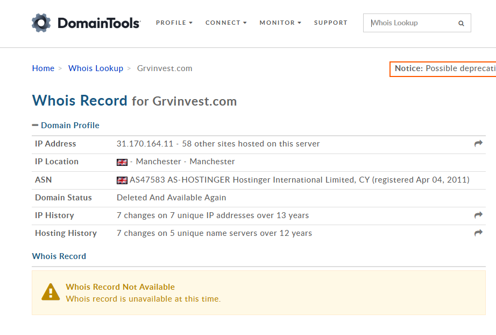Click the Whois Record for Grvinvest.com title
This screenshot has height=335, width=496.
click(134, 101)
